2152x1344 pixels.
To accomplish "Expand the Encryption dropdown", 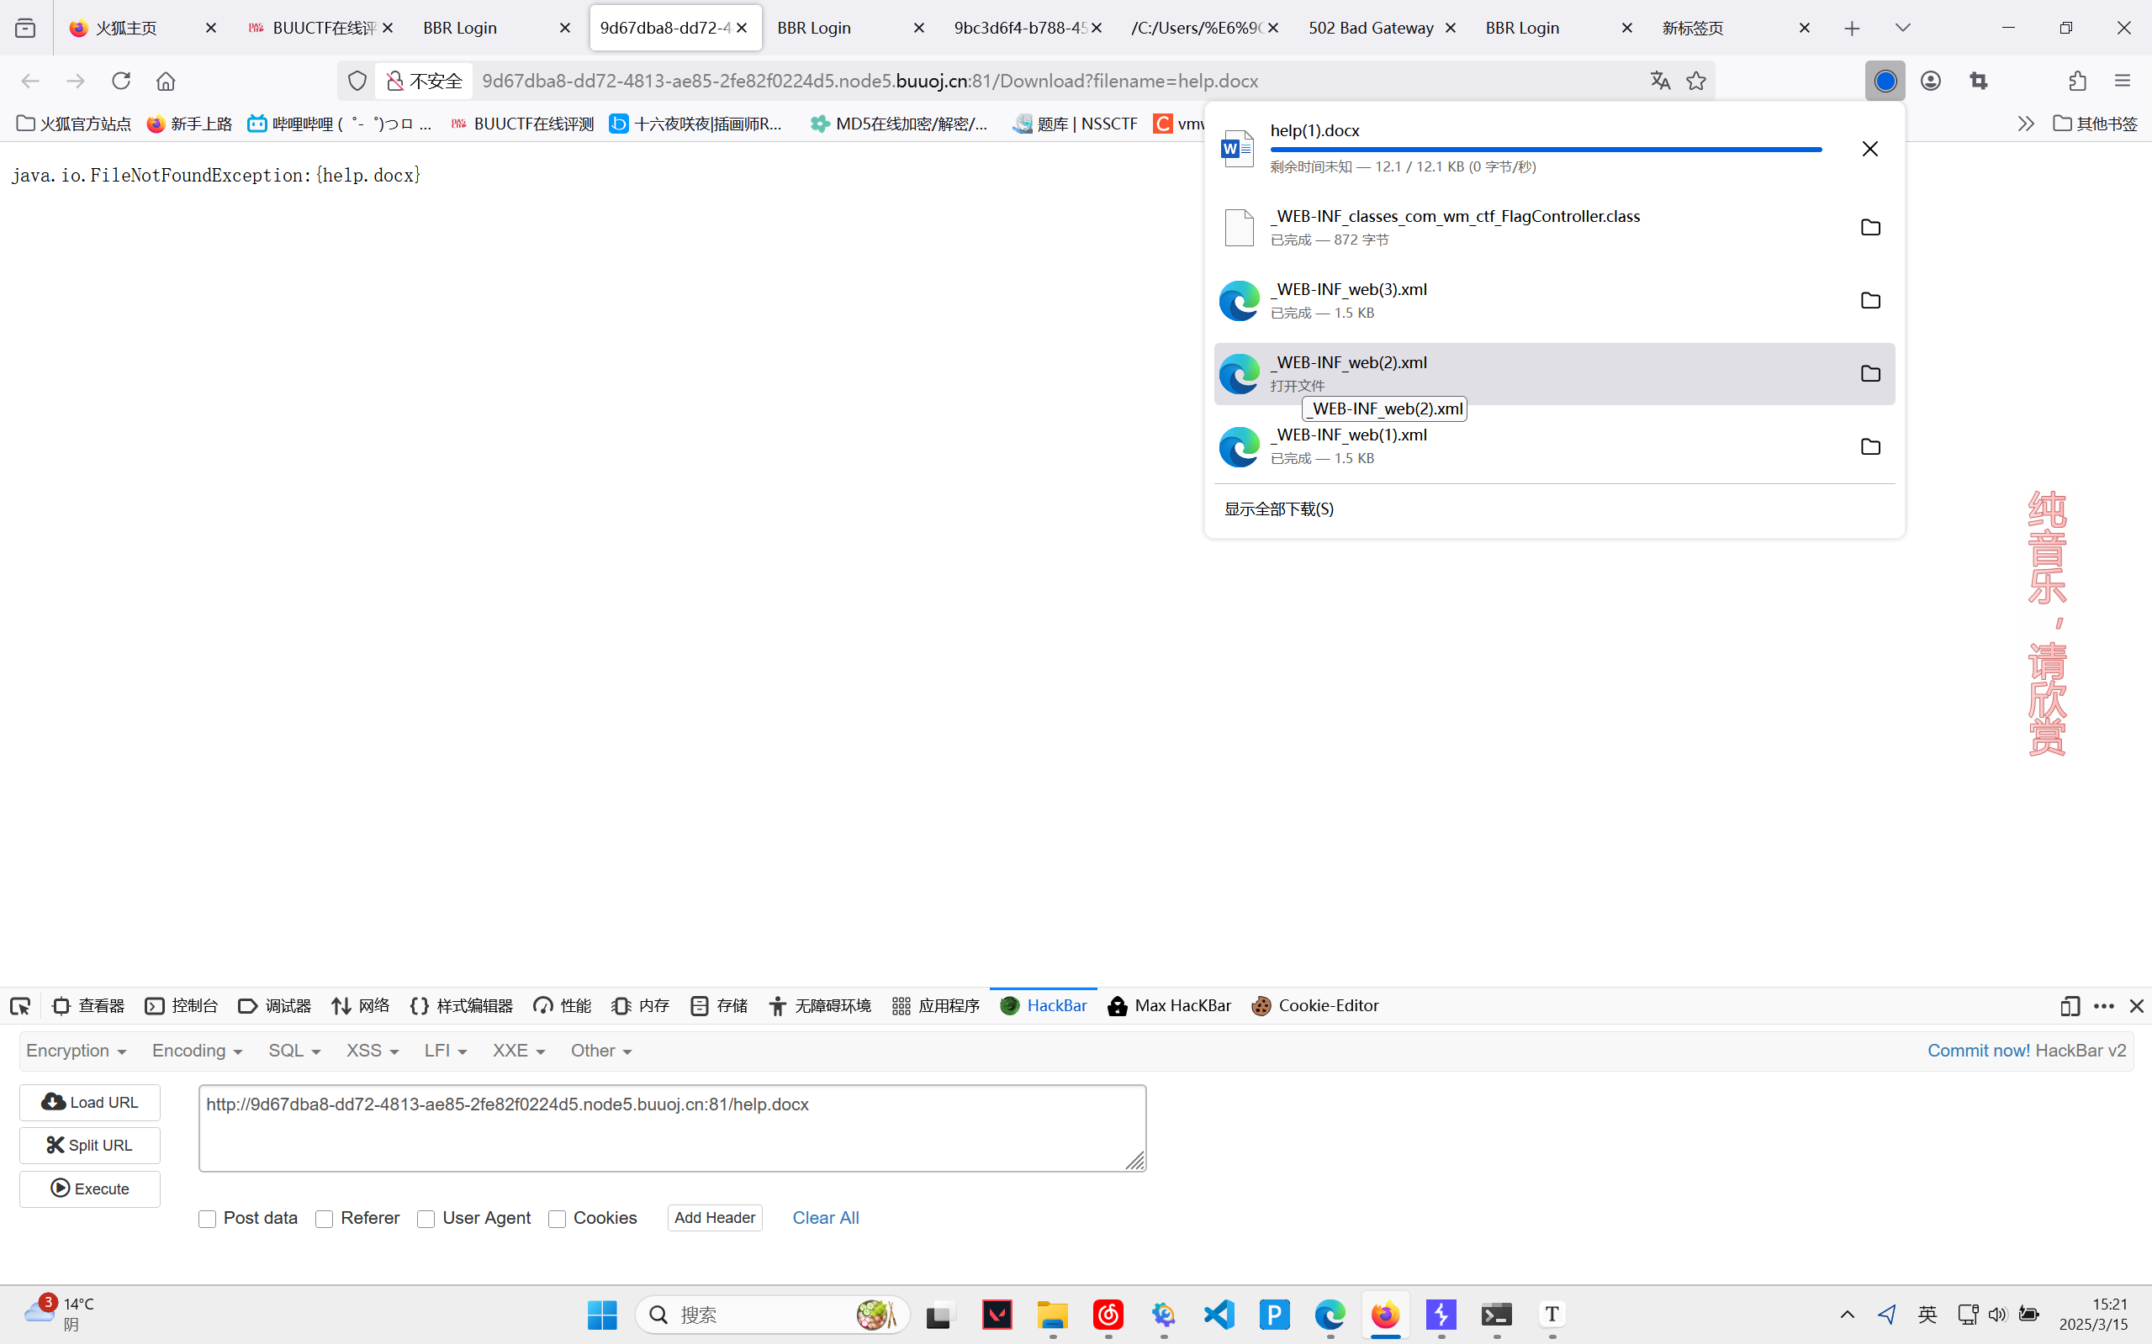I will (x=76, y=1051).
